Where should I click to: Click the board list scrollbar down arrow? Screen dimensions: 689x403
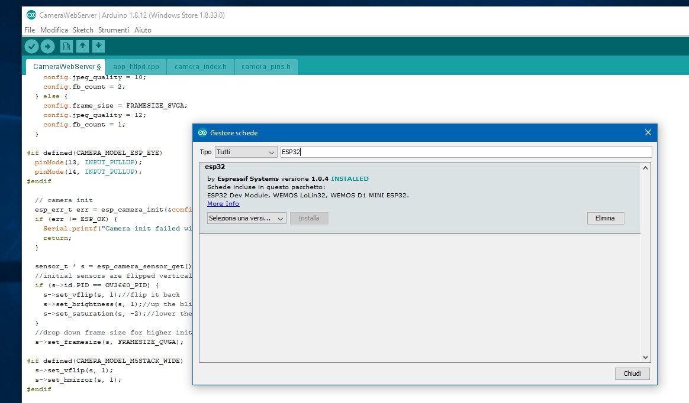click(645, 357)
